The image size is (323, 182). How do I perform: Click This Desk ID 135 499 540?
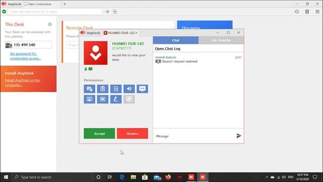[x=24, y=45]
